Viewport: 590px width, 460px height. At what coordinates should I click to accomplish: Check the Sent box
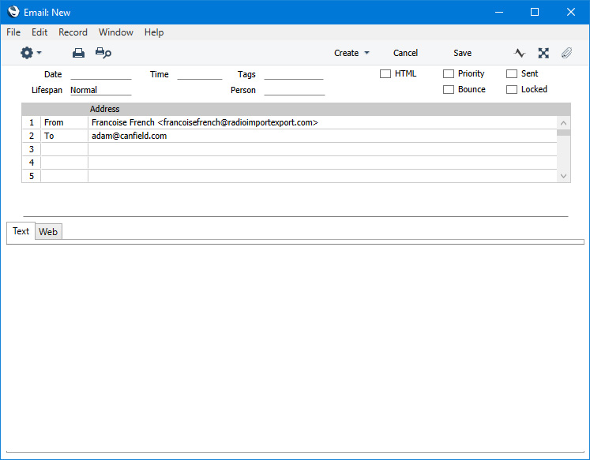[512, 73]
